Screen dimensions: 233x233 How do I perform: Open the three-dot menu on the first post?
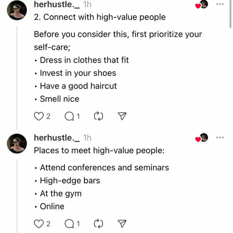point(220,4)
